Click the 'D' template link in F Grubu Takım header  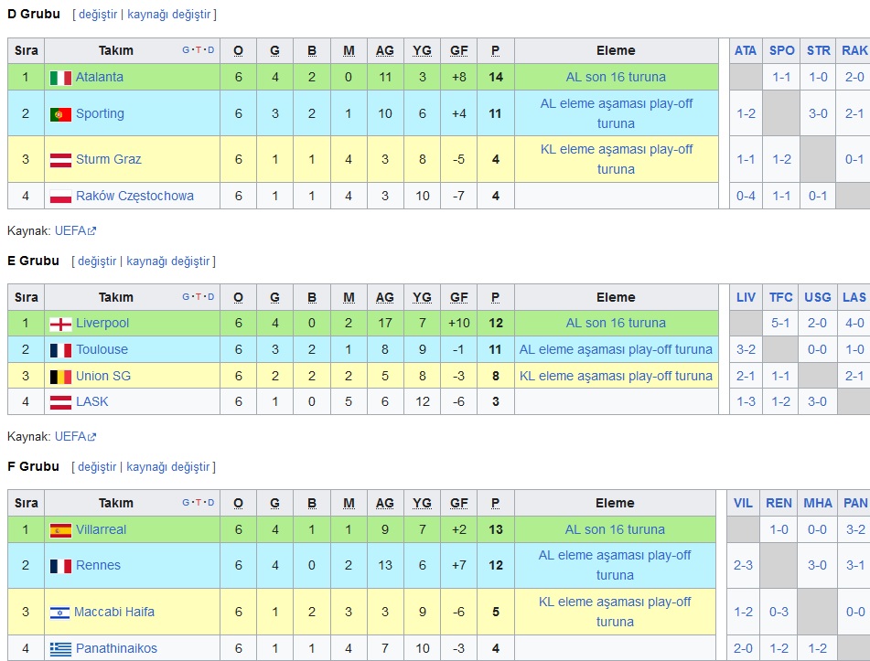pos(210,503)
